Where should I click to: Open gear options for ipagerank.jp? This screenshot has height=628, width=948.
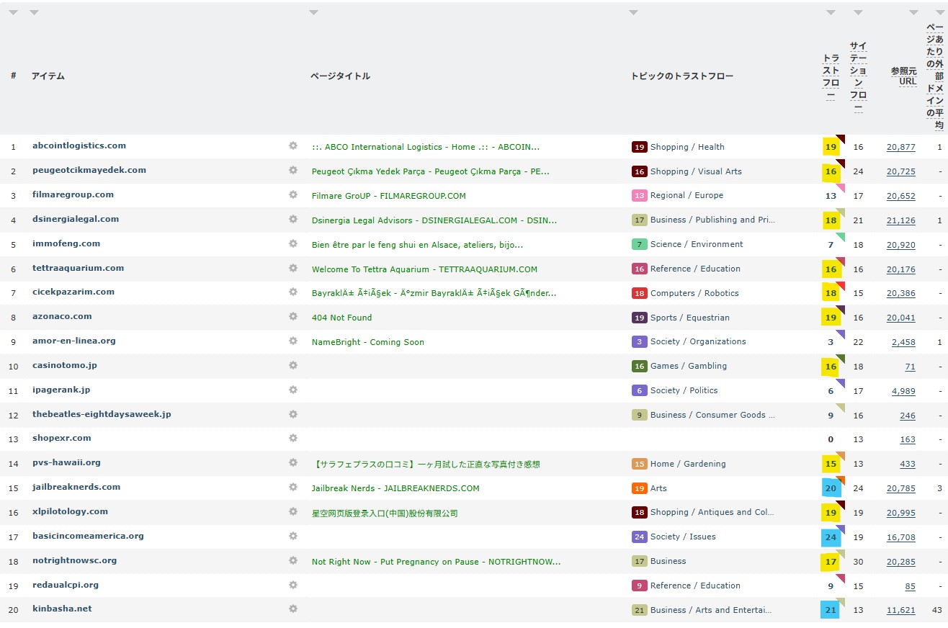293,390
